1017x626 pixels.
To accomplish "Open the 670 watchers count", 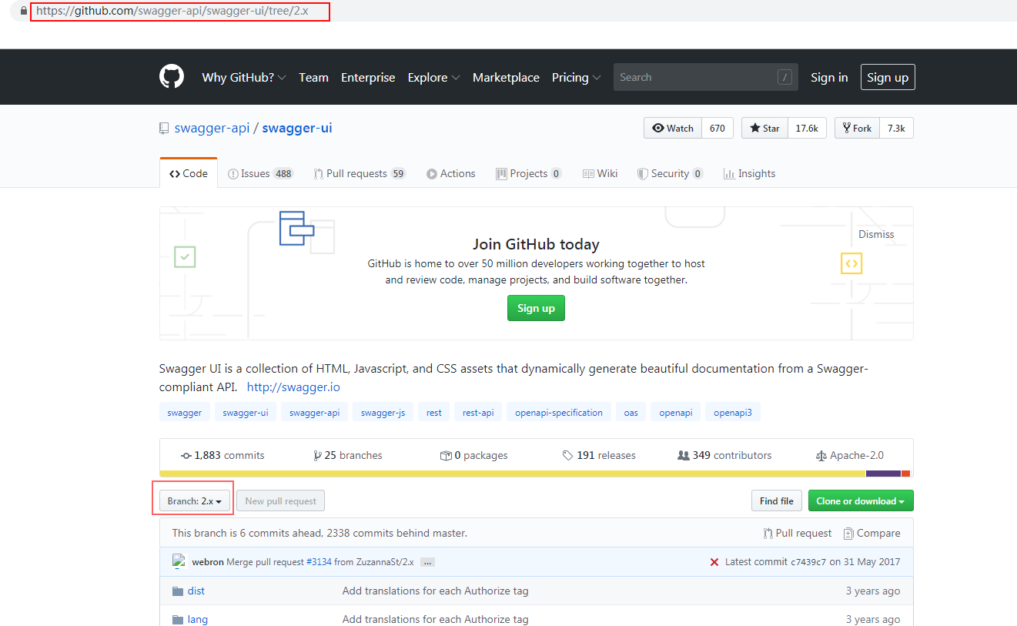I will 718,128.
